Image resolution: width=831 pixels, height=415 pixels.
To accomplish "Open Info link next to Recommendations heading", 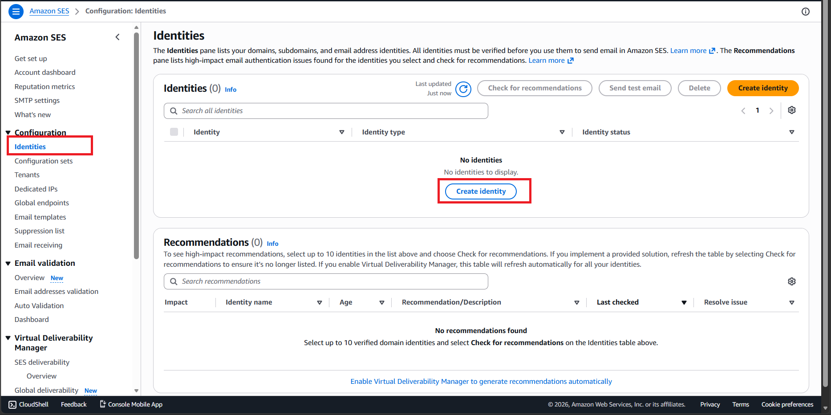I will [272, 244].
